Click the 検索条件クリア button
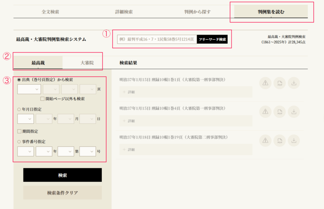 tap(62, 193)
